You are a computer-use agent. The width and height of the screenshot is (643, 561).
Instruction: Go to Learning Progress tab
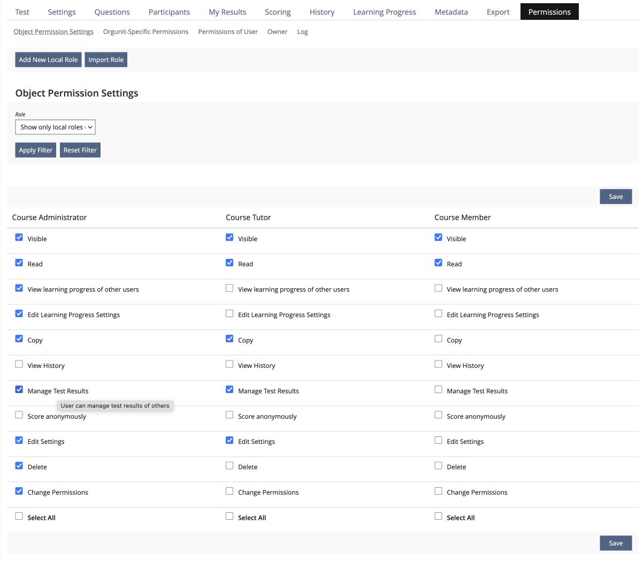[384, 12]
